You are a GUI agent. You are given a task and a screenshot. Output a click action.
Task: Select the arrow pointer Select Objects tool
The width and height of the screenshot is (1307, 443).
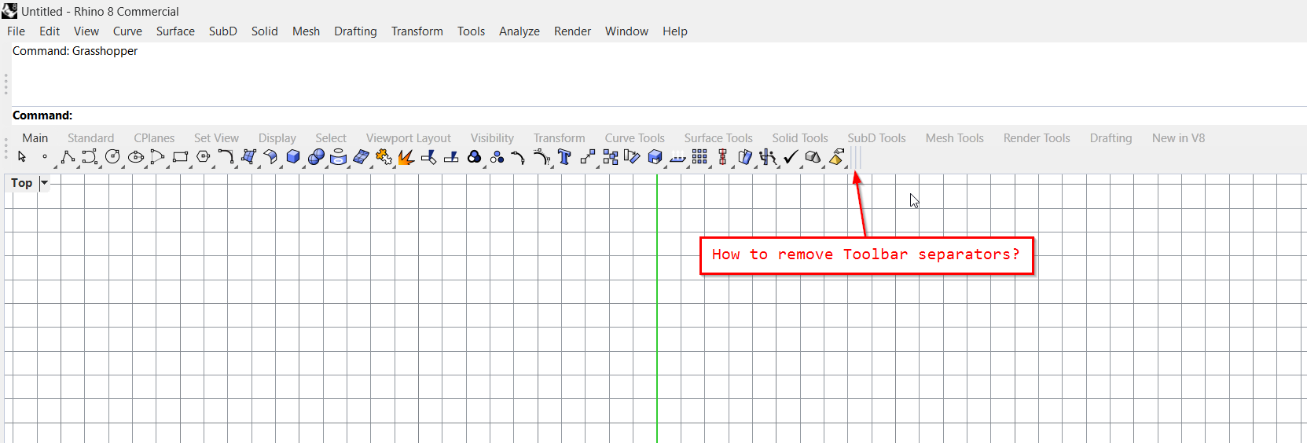tap(22, 157)
